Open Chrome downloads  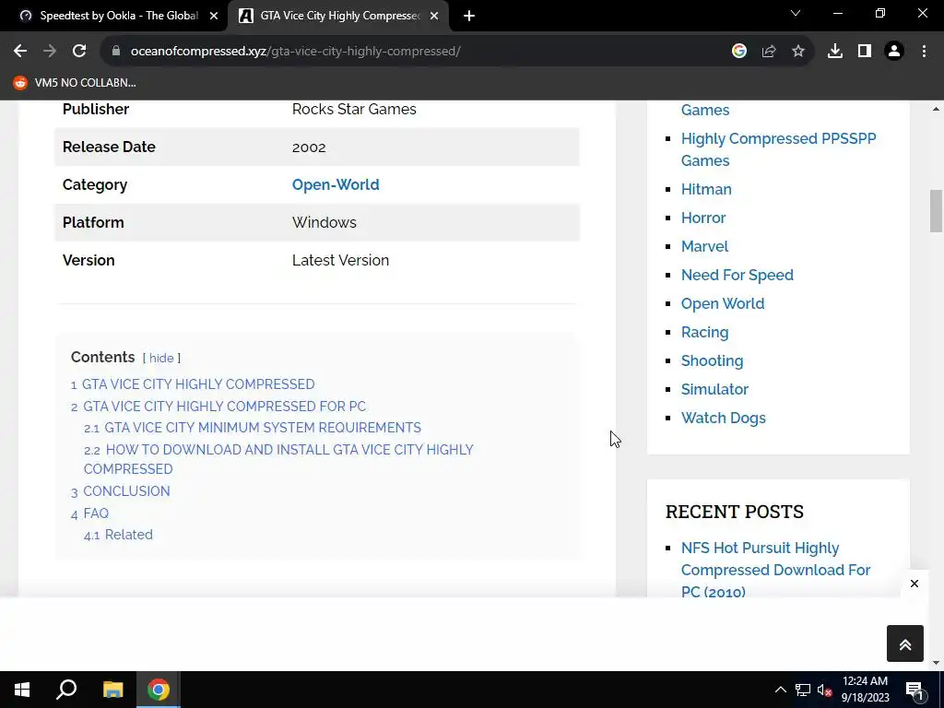tap(834, 52)
